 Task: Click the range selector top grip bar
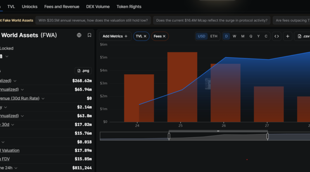(x=218, y=131)
